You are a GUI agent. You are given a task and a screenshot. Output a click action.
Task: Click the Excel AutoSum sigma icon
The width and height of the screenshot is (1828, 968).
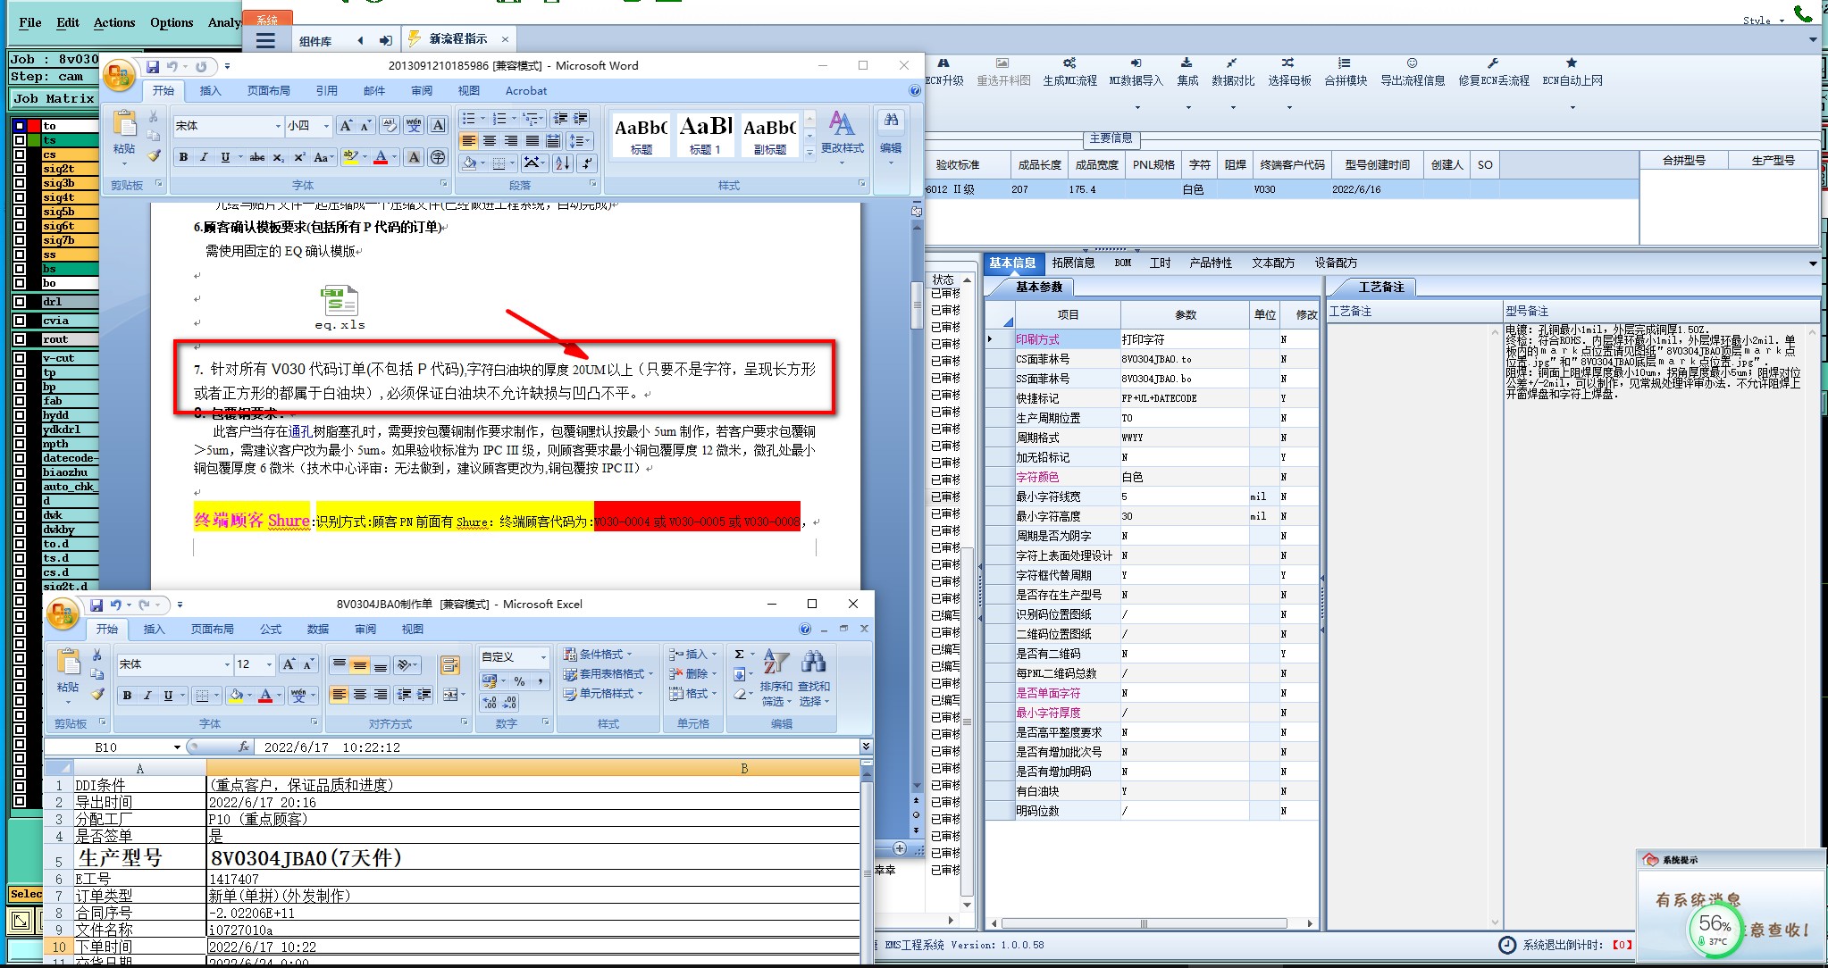(x=740, y=655)
